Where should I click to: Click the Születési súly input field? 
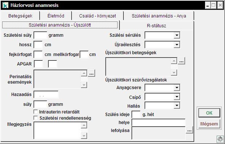(x=40, y=35)
